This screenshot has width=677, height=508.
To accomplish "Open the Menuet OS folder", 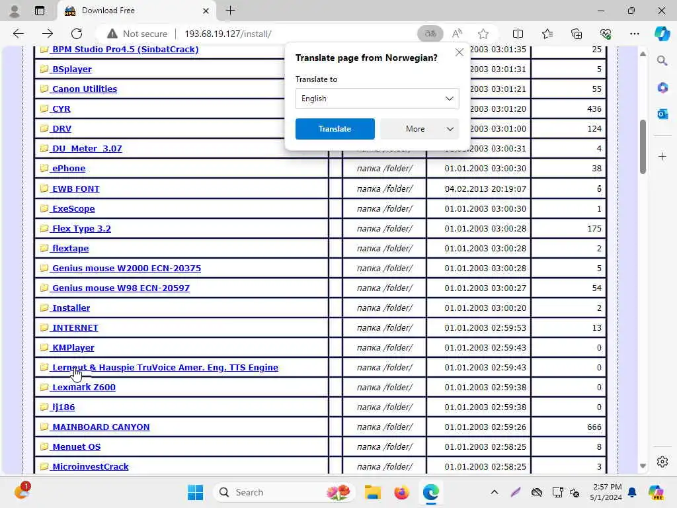I will pyautogui.click(x=76, y=447).
